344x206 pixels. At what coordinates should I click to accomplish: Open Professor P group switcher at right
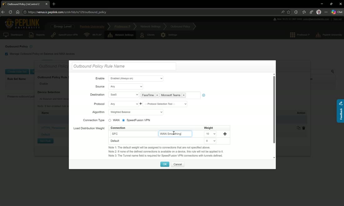click(x=300, y=35)
